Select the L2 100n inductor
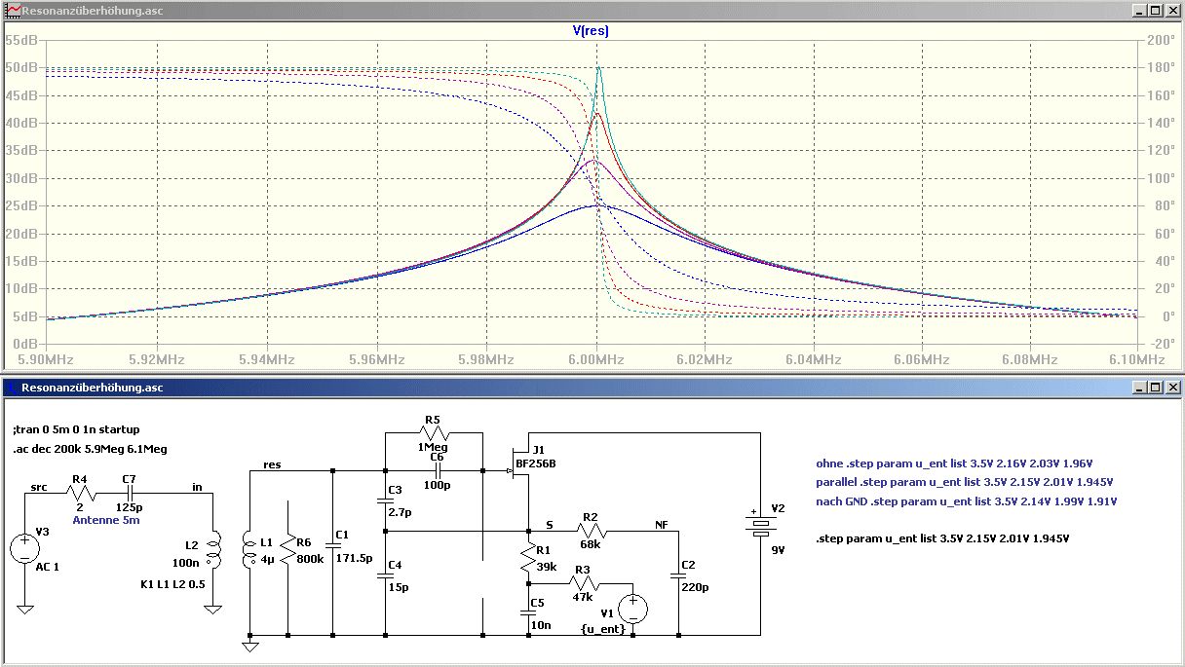 [213, 548]
